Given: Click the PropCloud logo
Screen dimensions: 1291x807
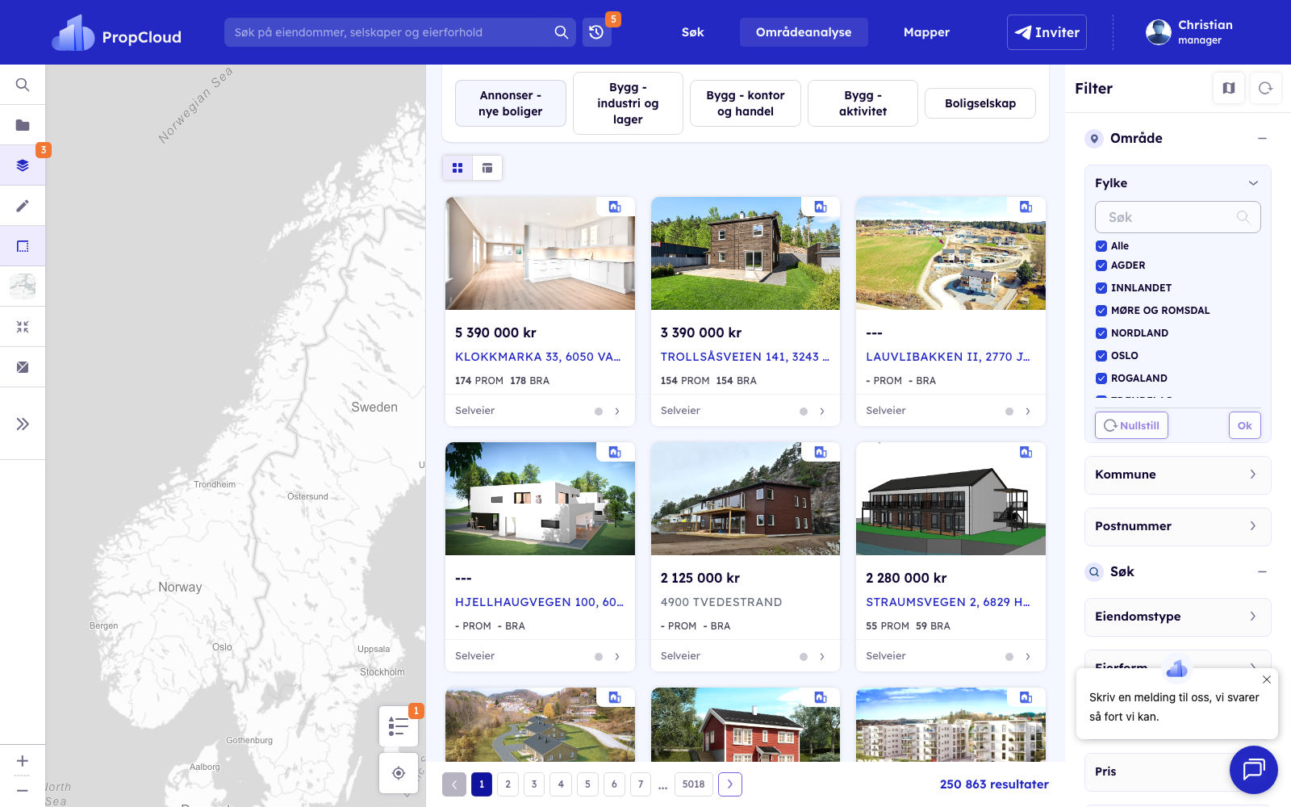Looking at the screenshot, I should pos(117,33).
